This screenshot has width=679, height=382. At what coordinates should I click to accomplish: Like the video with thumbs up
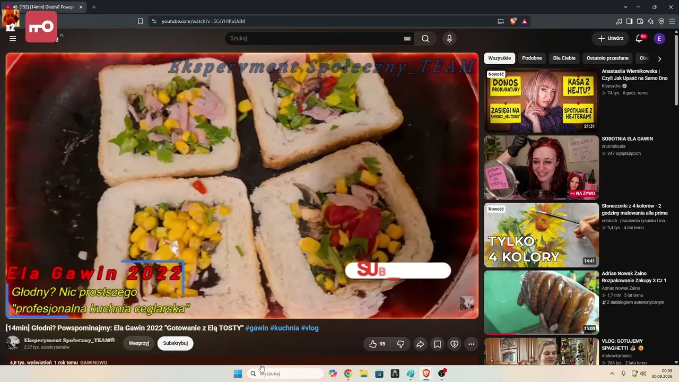click(377, 344)
